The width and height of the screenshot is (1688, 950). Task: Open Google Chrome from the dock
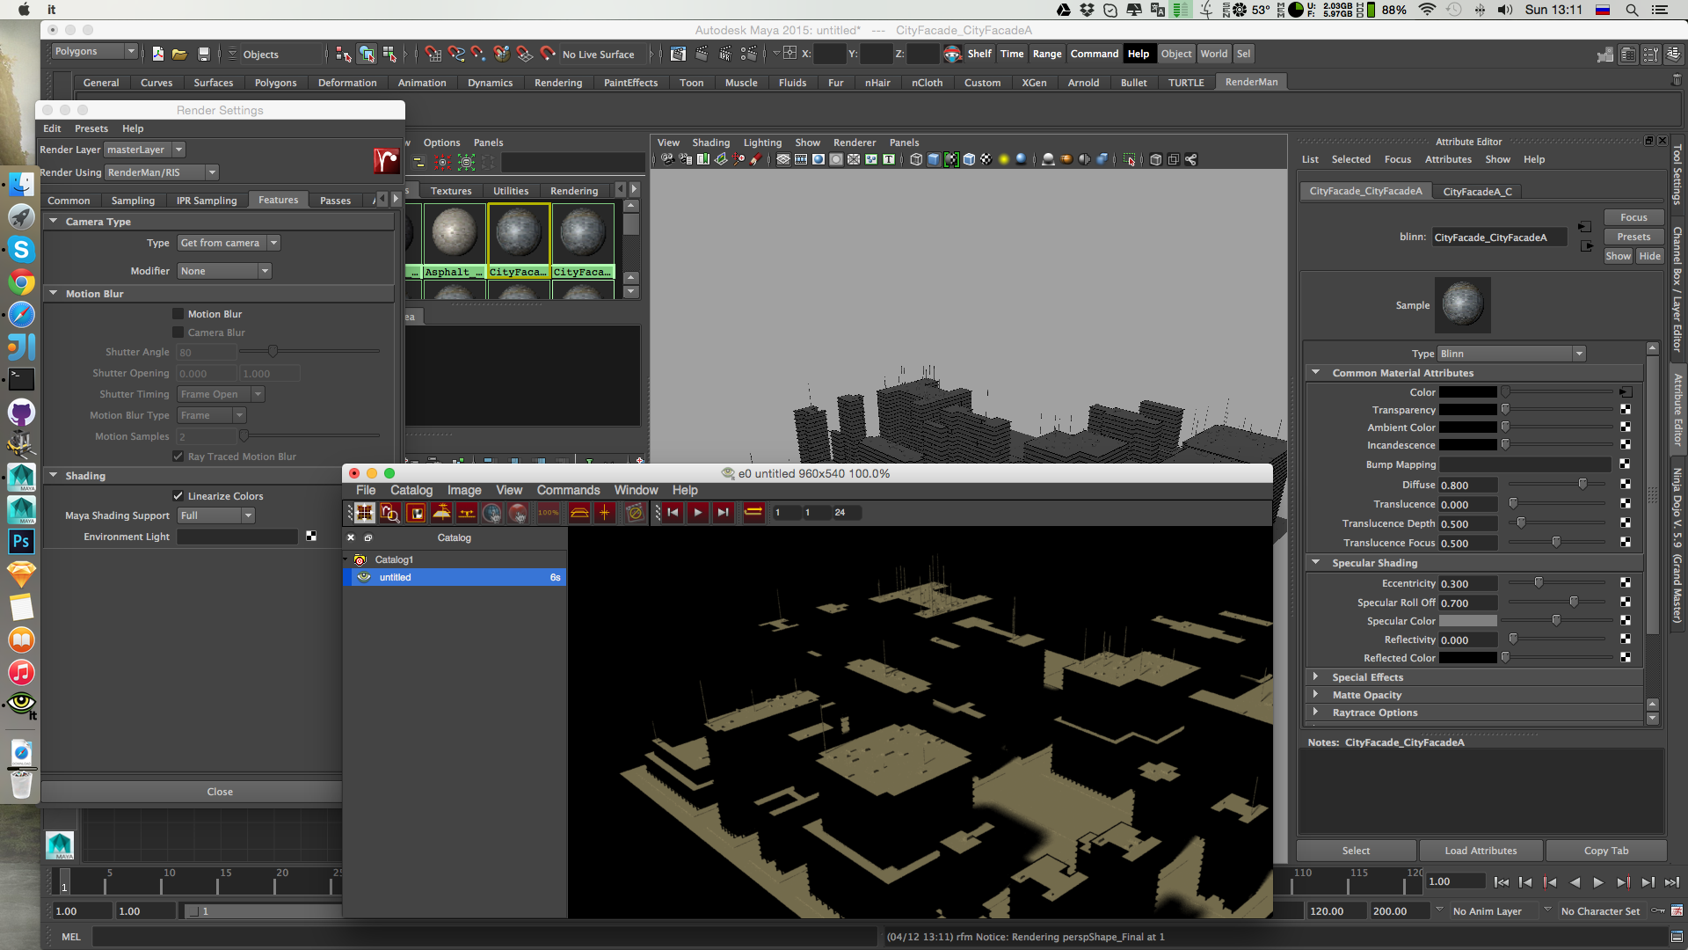pyautogui.click(x=22, y=282)
